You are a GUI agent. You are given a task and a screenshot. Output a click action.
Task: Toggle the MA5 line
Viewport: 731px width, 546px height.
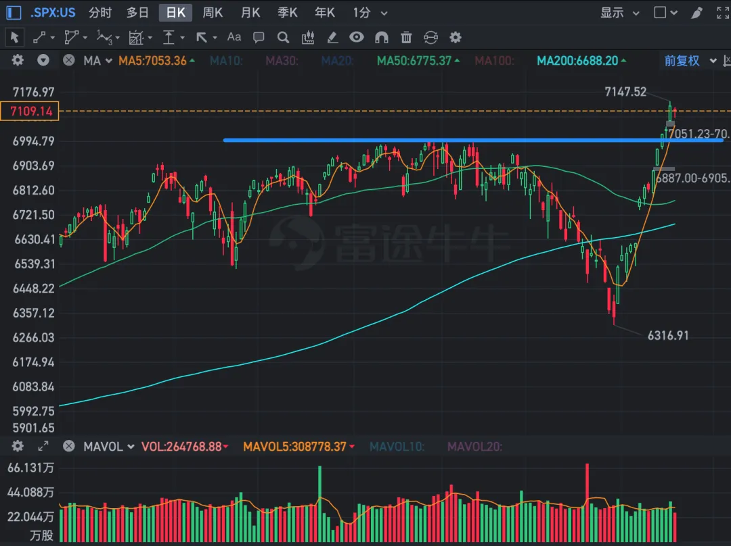coord(156,61)
